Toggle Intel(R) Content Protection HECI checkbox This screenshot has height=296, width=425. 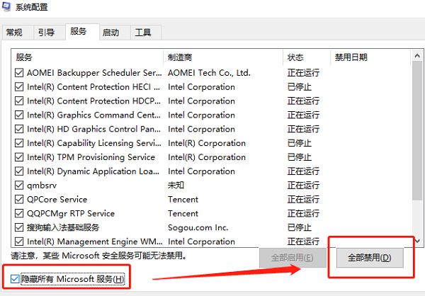coord(19,86)
